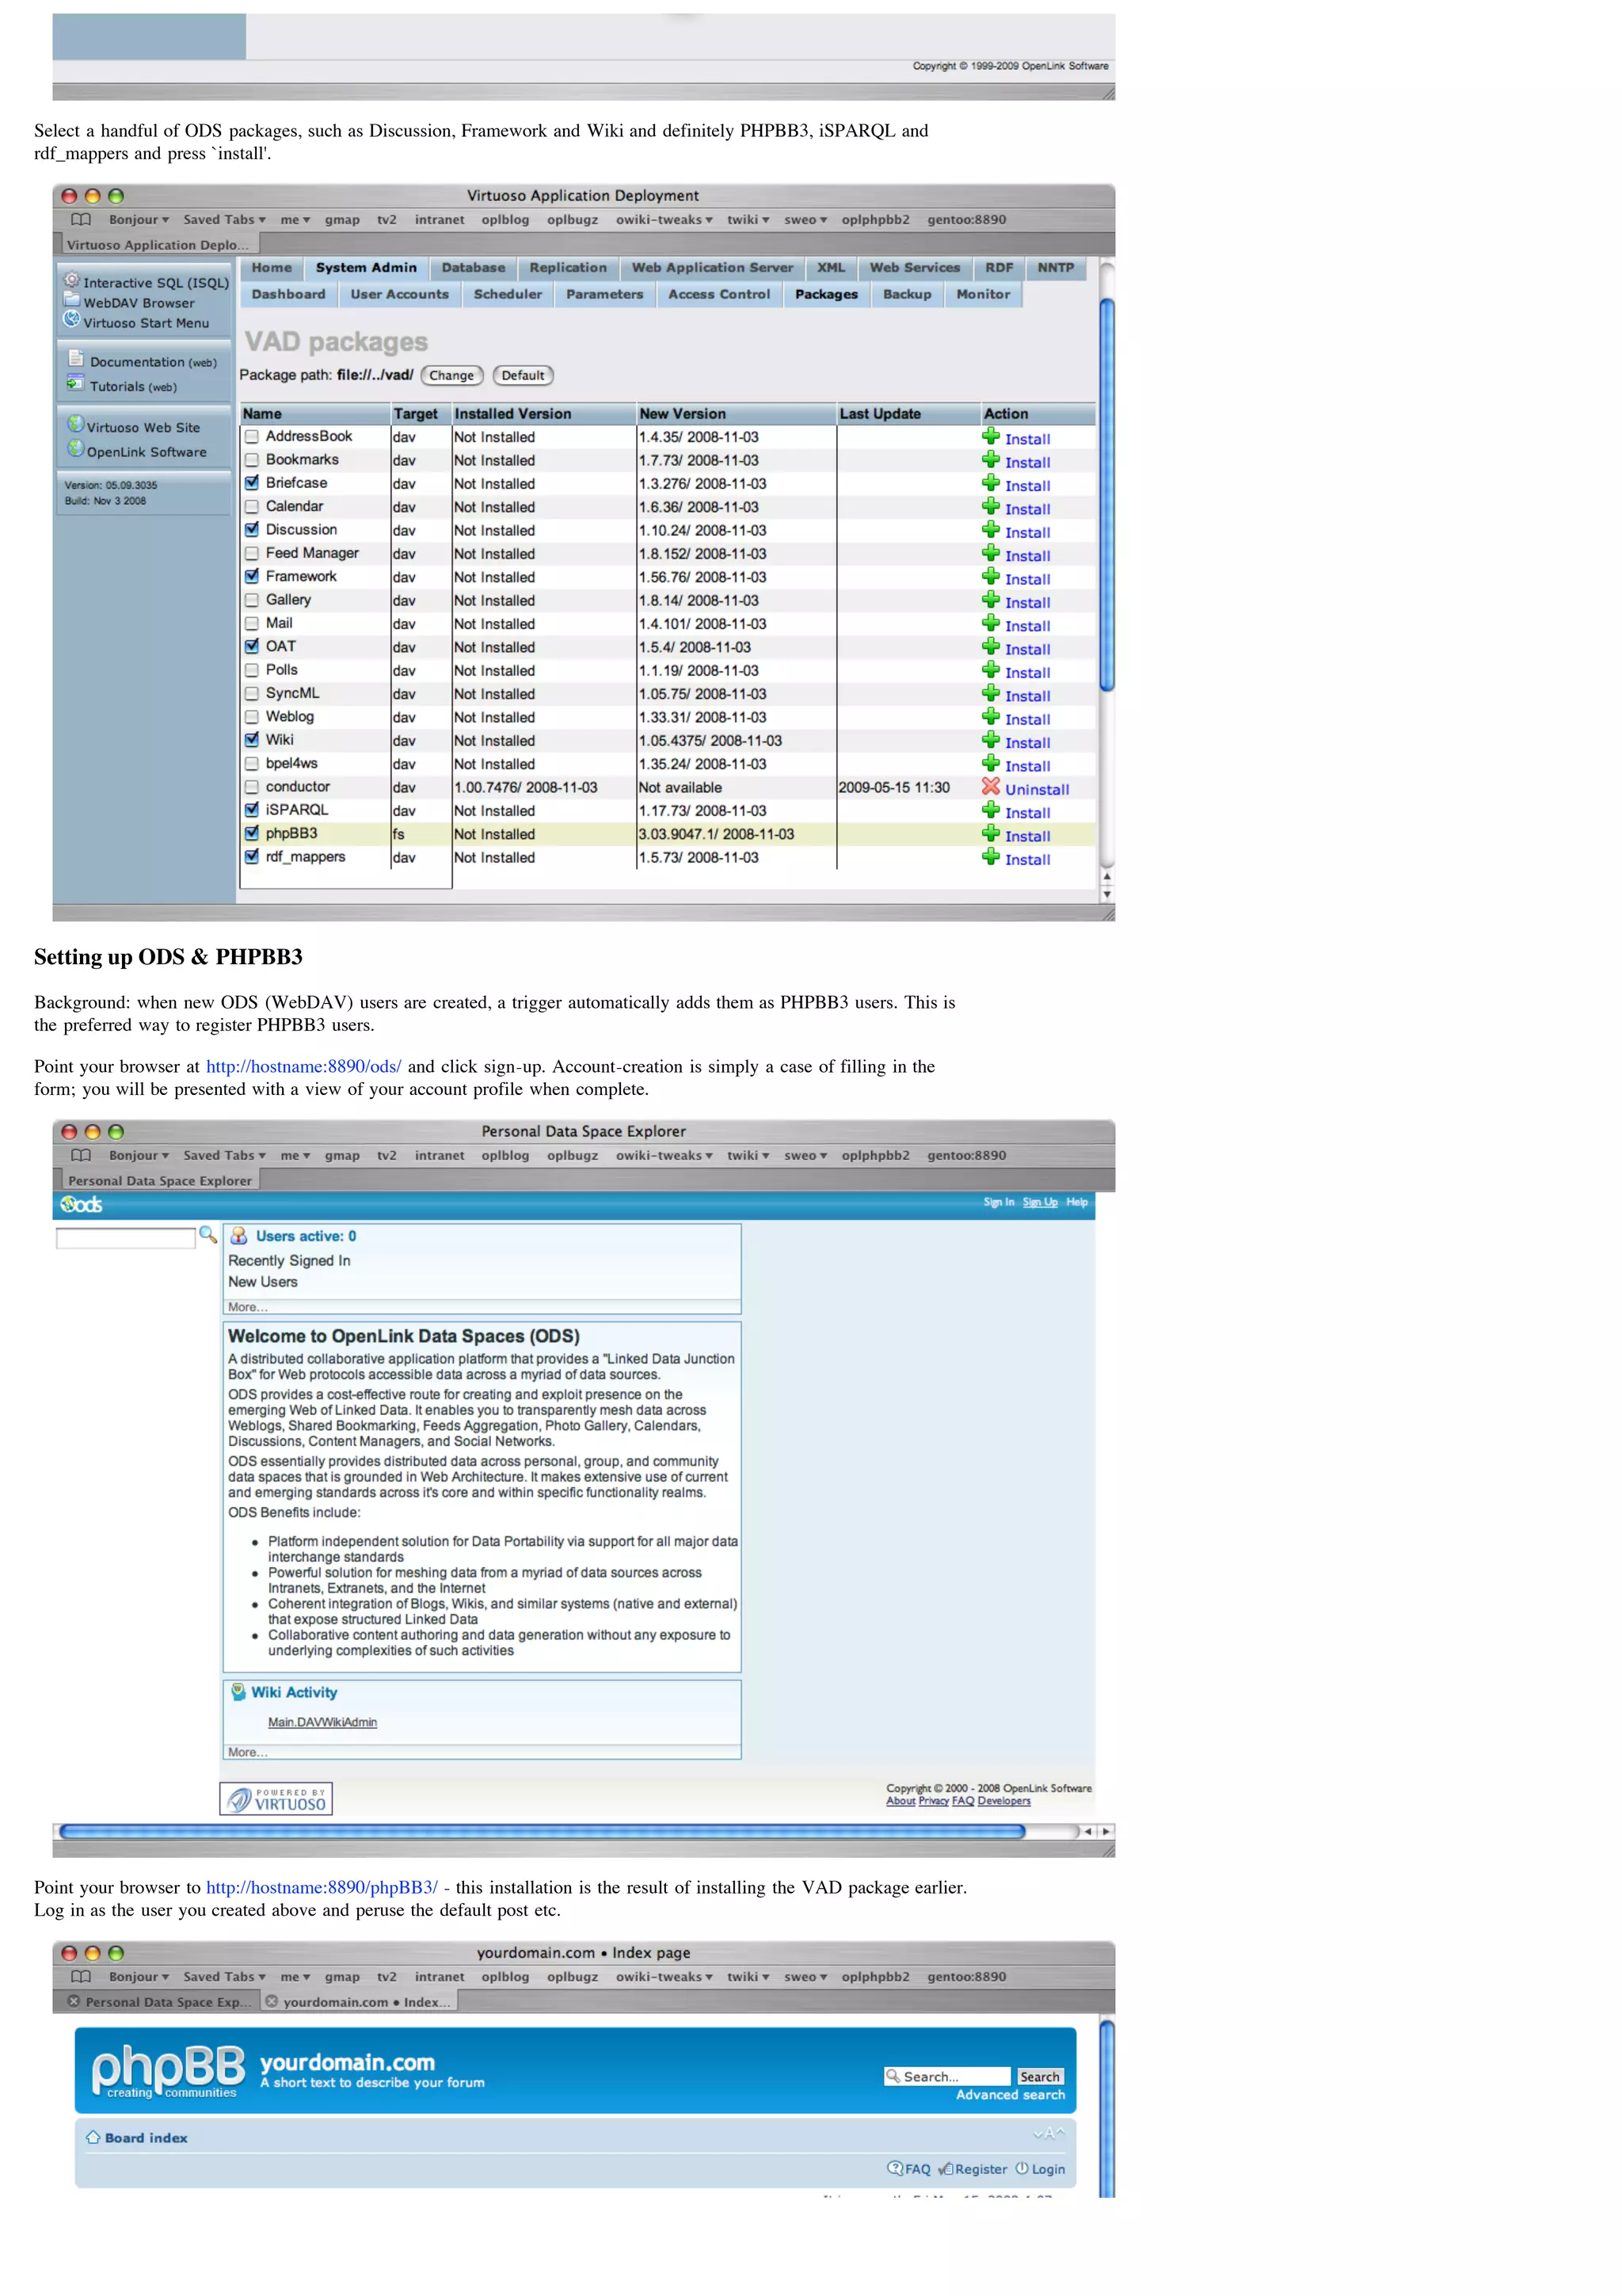Expand twiki bookmark menu in Virtuoso Application Deployment window
Image resolution: width=1622 pixels, height=2296 pixels.
point(748,219)
